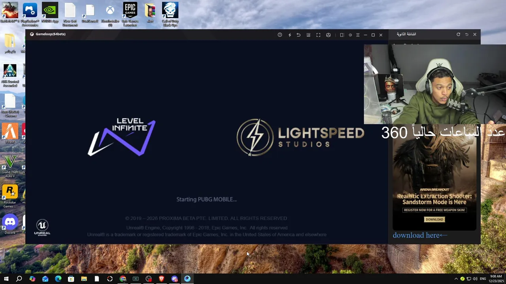This screenshot has height=284, width=506.
Task: Open Epic Games Launcher desktop icon
Action: pos(130,15)
